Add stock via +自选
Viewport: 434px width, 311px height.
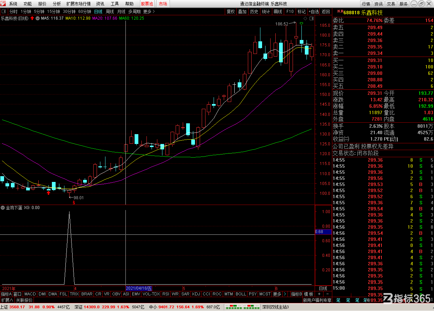[314, 12]
